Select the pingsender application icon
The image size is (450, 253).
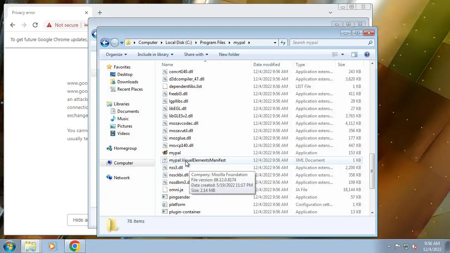click(165, 197)
